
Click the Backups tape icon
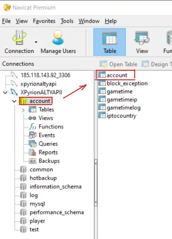coord(32,161)
